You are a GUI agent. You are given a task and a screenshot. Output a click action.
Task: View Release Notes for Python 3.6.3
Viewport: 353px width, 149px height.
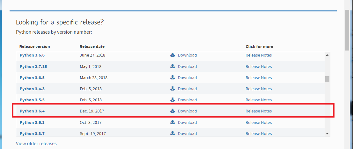click(259, 122)
